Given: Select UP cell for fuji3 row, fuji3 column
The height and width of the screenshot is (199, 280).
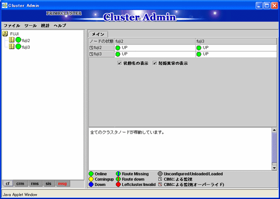Looking at the screenshot, I should [x=236, y=54].
